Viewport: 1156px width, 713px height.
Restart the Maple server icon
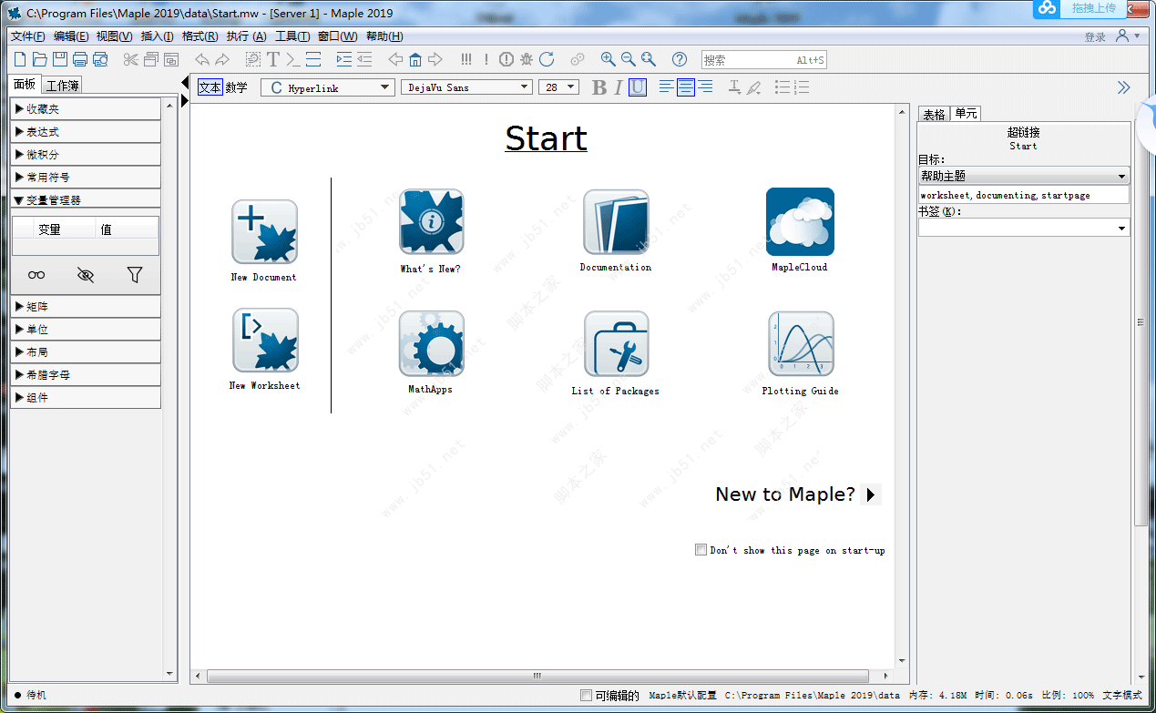[x=547, y=60]
